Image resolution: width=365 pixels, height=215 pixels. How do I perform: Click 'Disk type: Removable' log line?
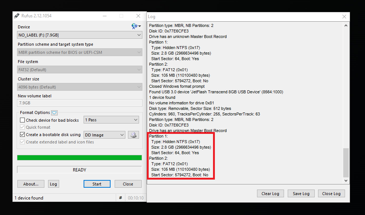pos(190,108)
